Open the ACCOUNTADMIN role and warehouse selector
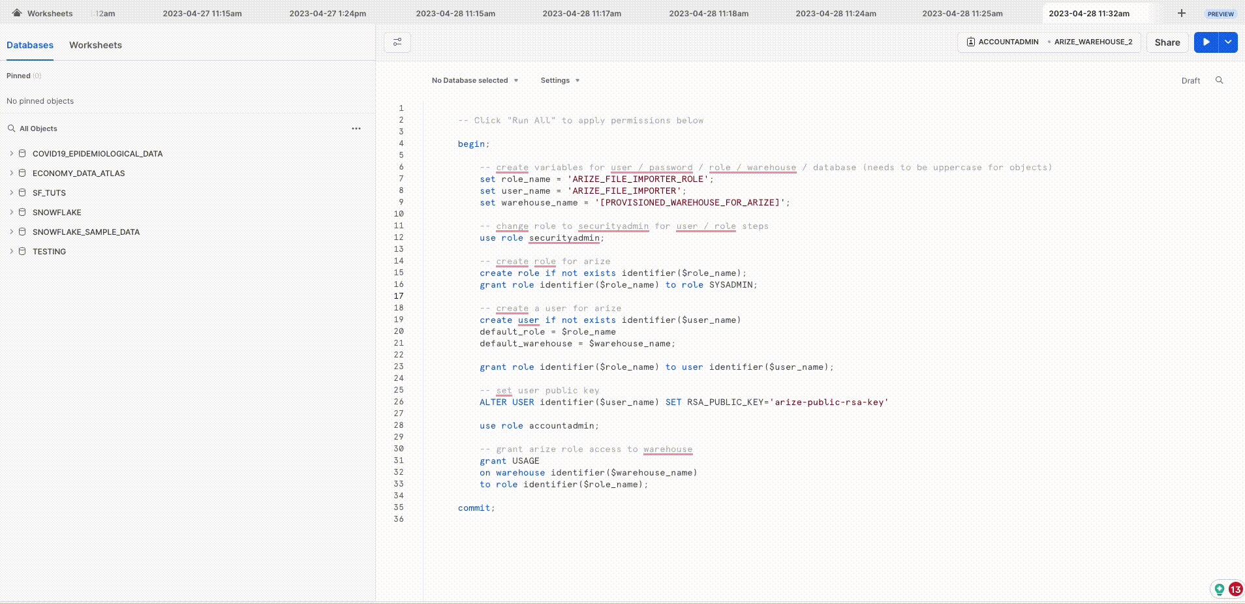This screenshot has height=604, width=1245. coord(1049,42)
